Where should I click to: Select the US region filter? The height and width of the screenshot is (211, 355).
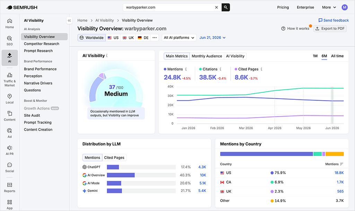[113, 38]
